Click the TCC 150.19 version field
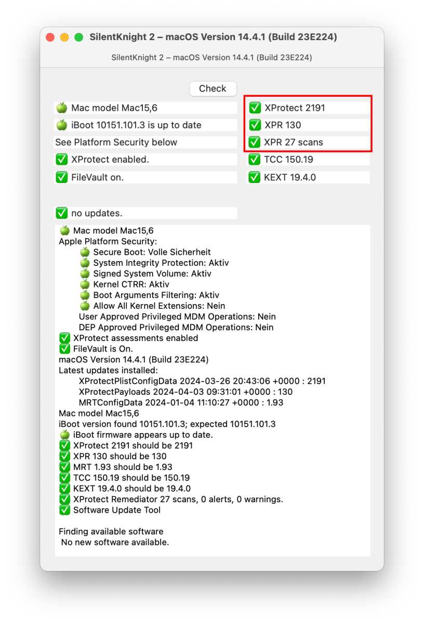This screenshot has height=624, width=424. click(x=308, y=160)
